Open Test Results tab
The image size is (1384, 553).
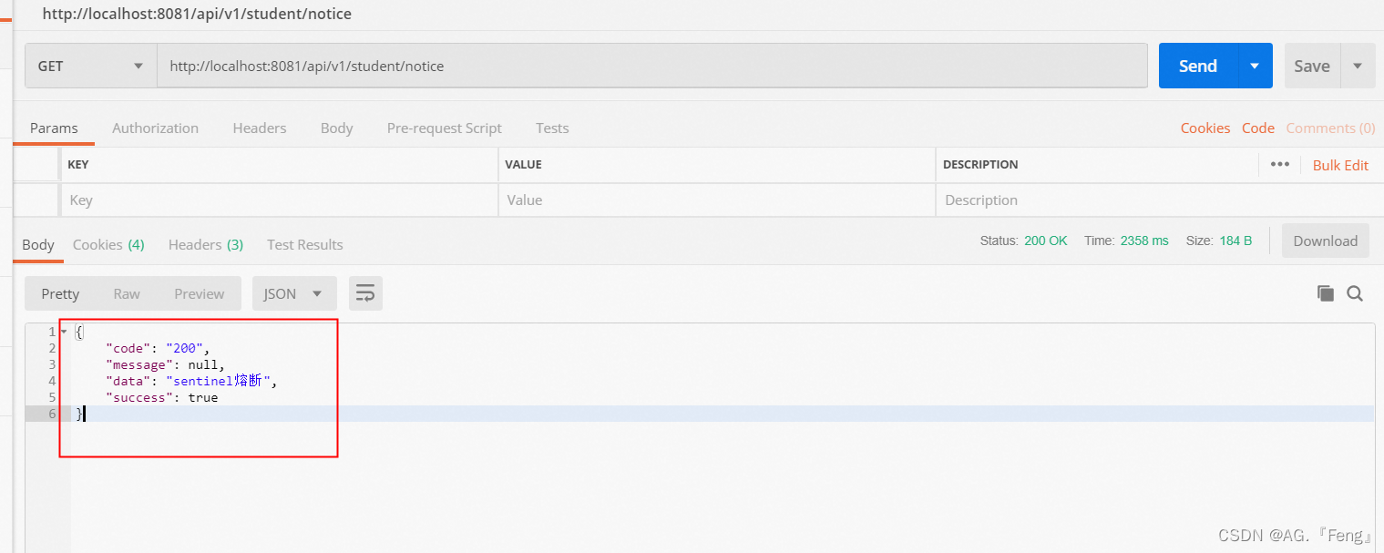[x=305, y=245]
